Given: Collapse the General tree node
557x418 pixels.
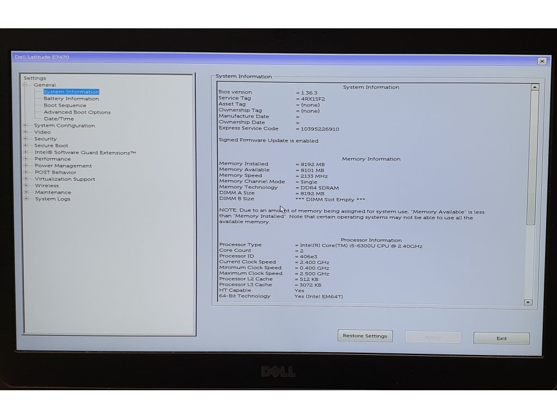Looking at the screenshot, I should tap(25, 84).
